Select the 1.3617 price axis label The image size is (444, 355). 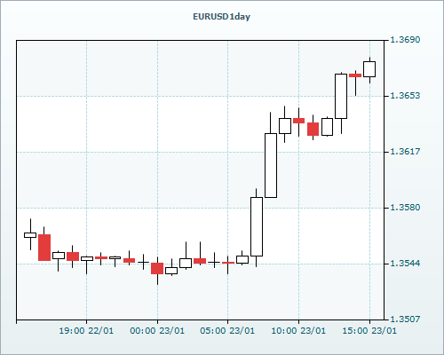[x=405, y=152]
